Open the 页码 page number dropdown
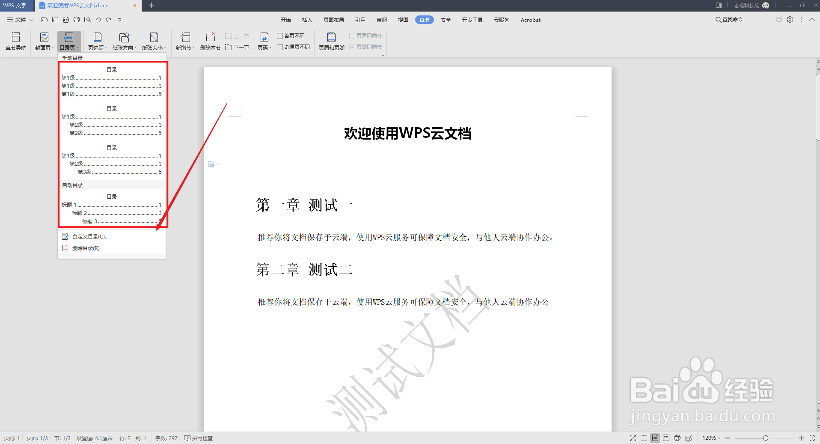The height and width of the screenshot is (444, 820). coord(264,41)
